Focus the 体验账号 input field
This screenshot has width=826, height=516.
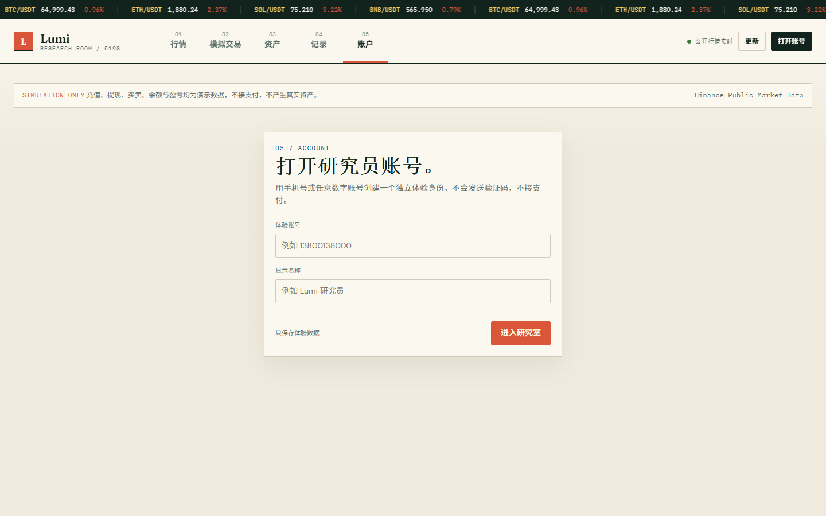coord(413,246)
